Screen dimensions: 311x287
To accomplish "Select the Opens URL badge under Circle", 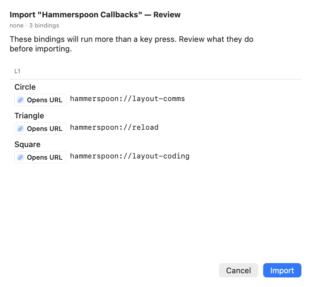I will pyautogui.click(x=40, y=100).
